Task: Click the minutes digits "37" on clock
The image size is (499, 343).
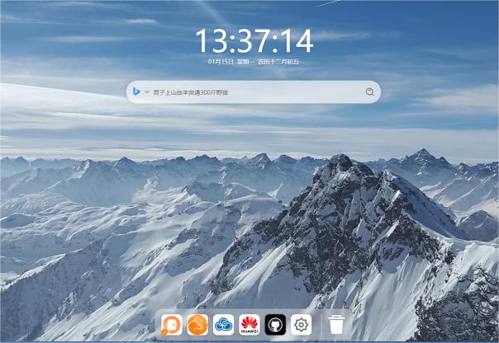Action: pos(254,41)
